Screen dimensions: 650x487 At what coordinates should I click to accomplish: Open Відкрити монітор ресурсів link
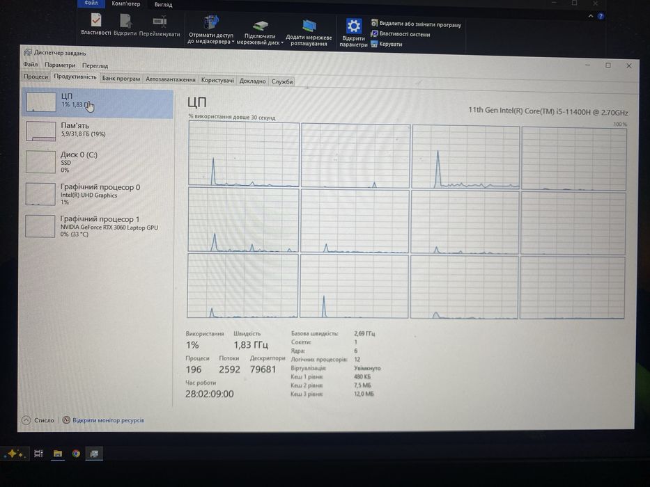point(108,420)
